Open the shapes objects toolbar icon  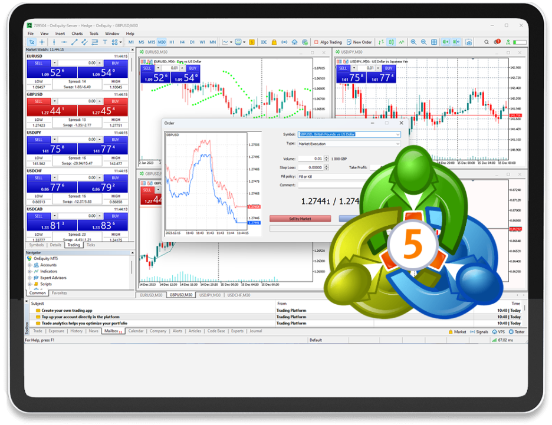coord(115,42)
